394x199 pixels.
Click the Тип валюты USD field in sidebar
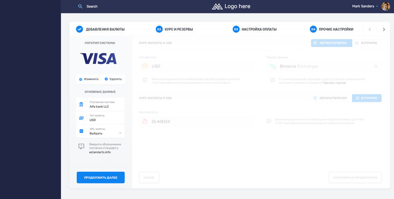point(100,118)
